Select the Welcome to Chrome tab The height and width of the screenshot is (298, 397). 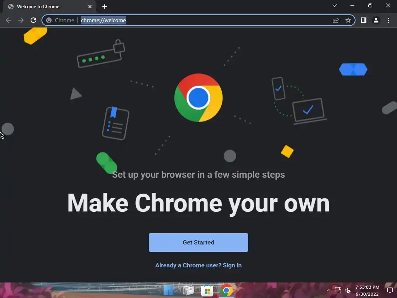(49, 7)
